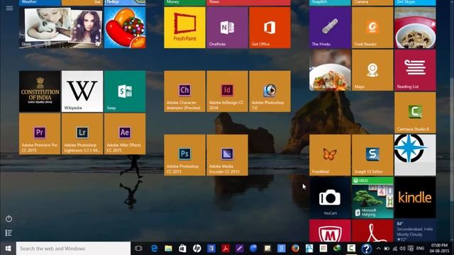The width and height of the screenshot is (454, 255).
Task: Open Snagit 12 Editor tile
Action: point(372,155)
